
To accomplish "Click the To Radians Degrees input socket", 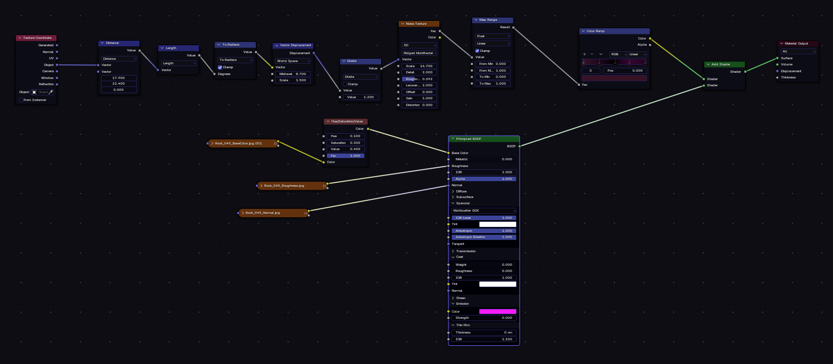I will pos(215,74).
